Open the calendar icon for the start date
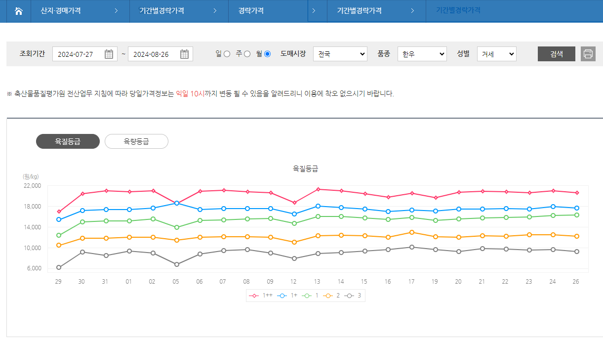The width and height of the screenshot is (603, 343). pyautogui.click(x=109, y=54)
